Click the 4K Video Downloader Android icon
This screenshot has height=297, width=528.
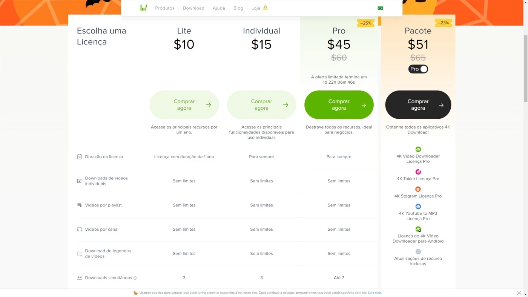418,229
